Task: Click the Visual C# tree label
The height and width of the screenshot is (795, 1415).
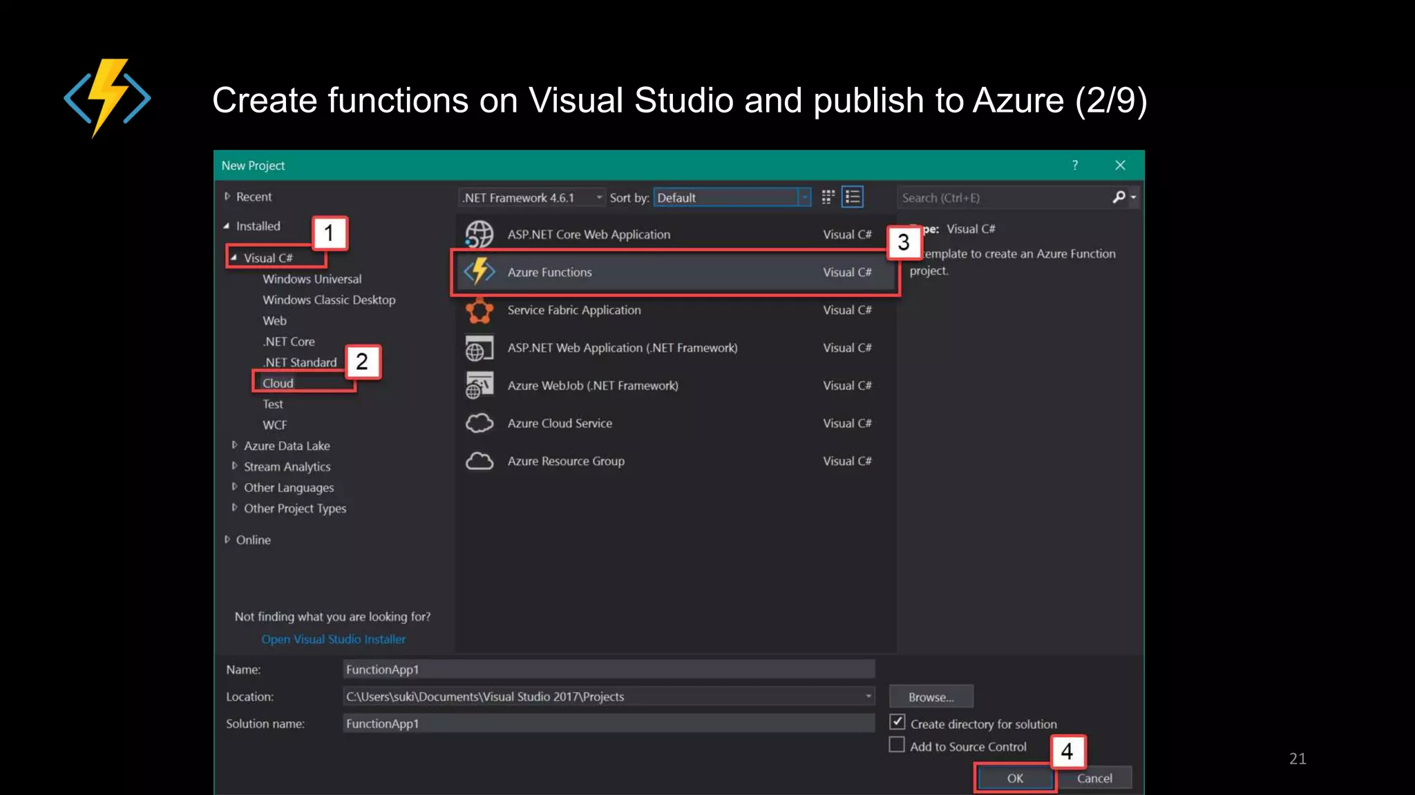Action: pyautogui.click(x=268, y=257)
